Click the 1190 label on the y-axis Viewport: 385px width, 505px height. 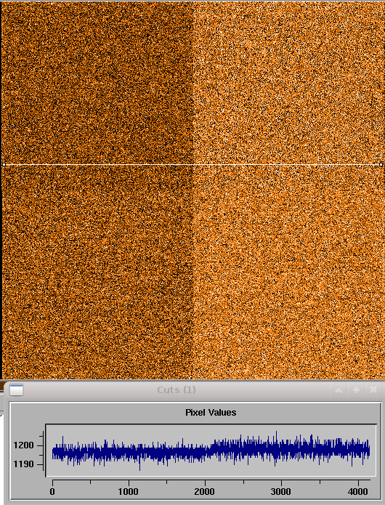23,464
